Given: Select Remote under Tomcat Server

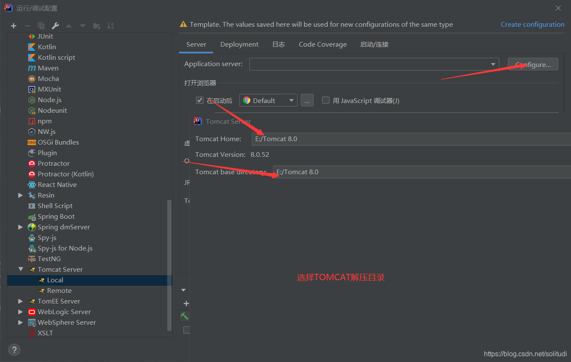Looking at the screenshot, I should coord(59,291).
